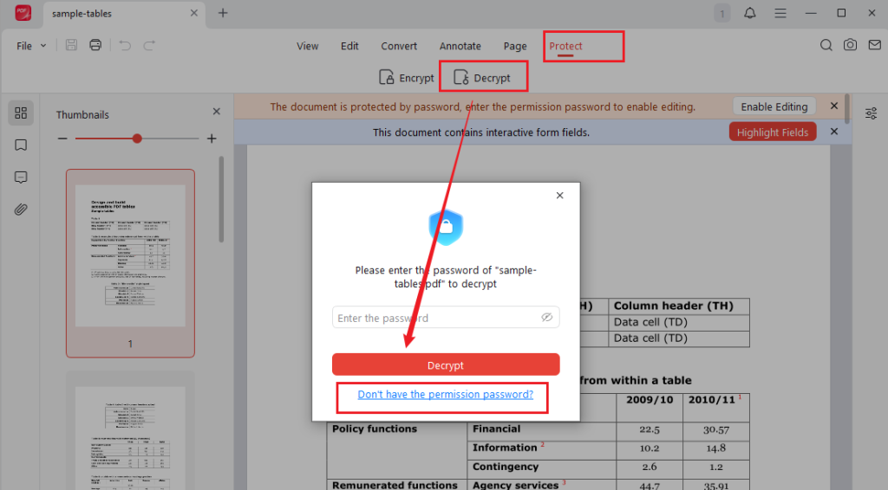
Task: Show thumbnails panel via grid icon
Action: [x=21, y=113]
